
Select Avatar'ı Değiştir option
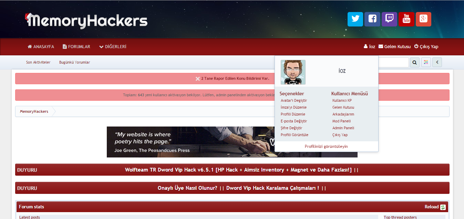point(294,101)
